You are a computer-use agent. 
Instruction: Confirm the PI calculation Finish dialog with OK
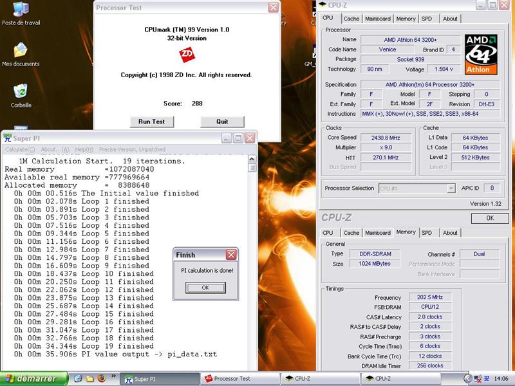(x=205, y=288)
